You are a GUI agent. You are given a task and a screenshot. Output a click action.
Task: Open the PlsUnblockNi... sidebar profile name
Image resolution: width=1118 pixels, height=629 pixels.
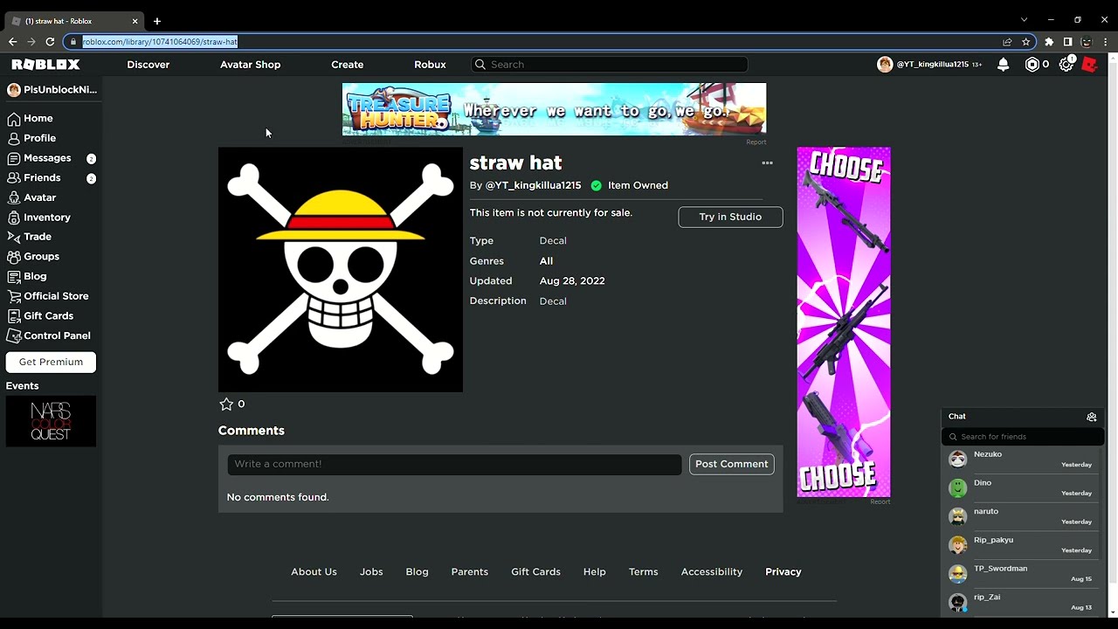60,90
